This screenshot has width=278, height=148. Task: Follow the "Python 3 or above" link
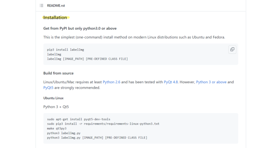coord(211,82)
